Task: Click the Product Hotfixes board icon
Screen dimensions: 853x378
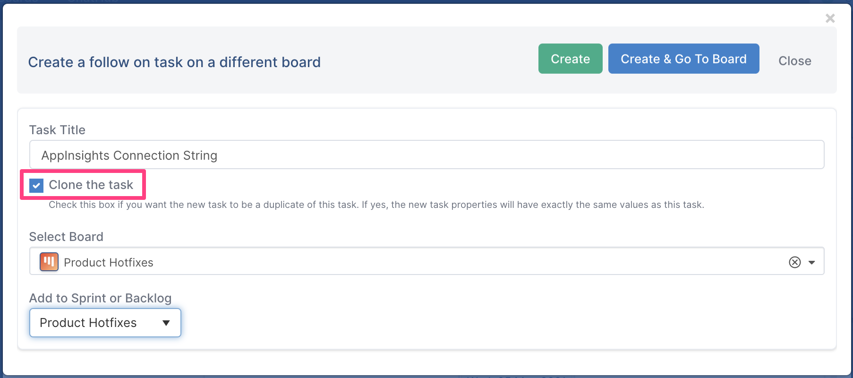Action: [x=49, y=262]
